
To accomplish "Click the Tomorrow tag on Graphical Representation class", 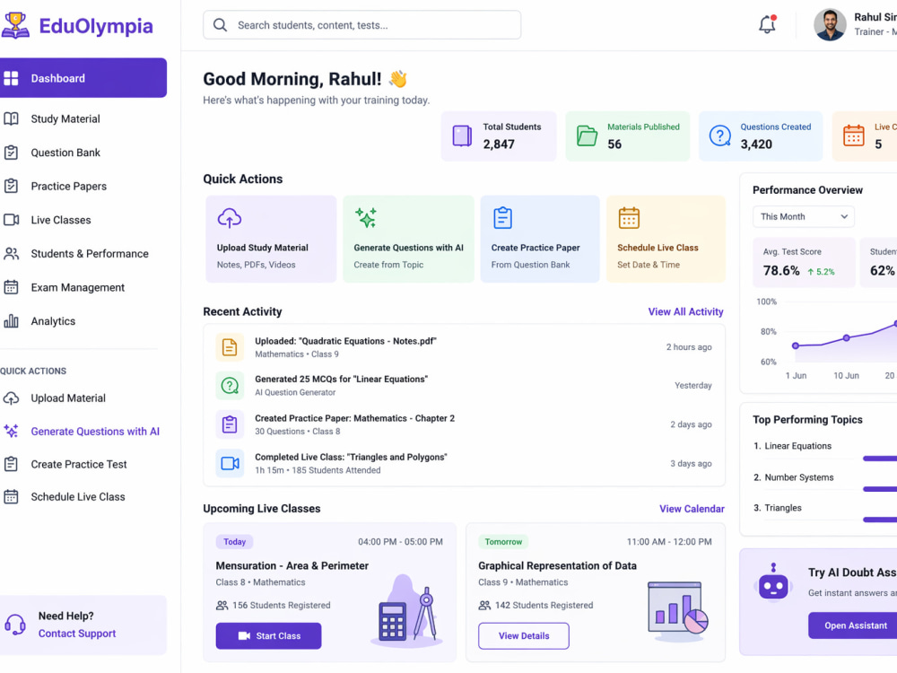I will (503, 542).
